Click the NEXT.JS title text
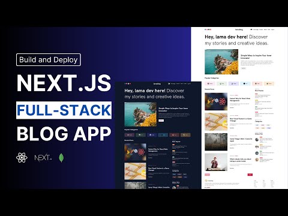 (64, 83)
